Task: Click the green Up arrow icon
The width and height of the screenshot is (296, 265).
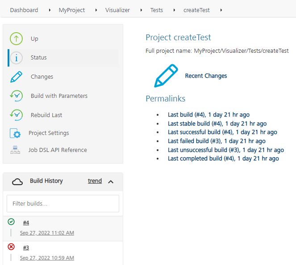Action: tap(17, 39)
